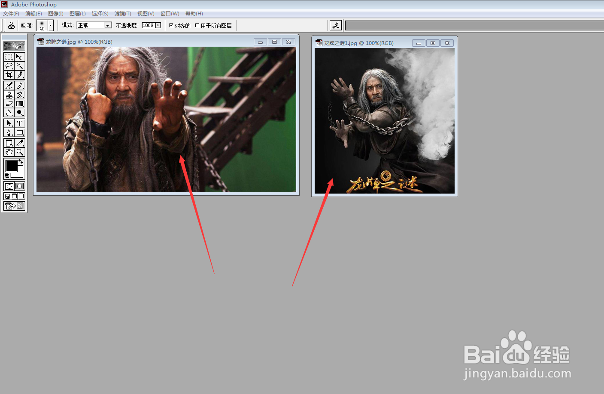Click Jump to ImageReady button
This screenshot has width=604, height=394.
click(14, 206)
